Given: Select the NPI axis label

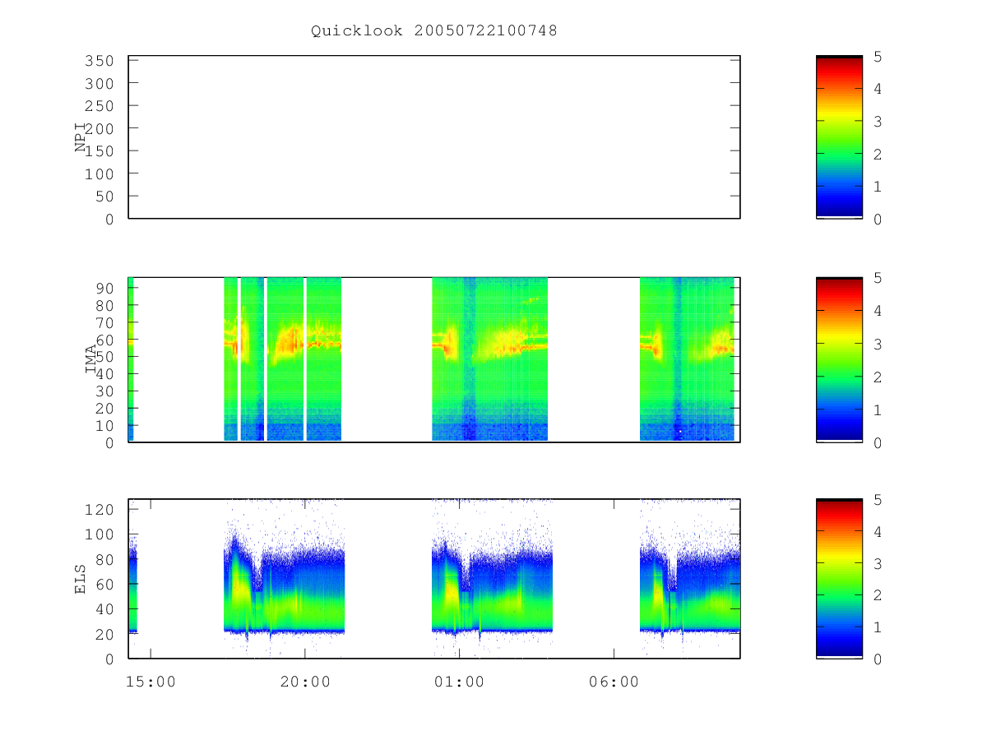Looking at the screenshot, I should point(81,137).
